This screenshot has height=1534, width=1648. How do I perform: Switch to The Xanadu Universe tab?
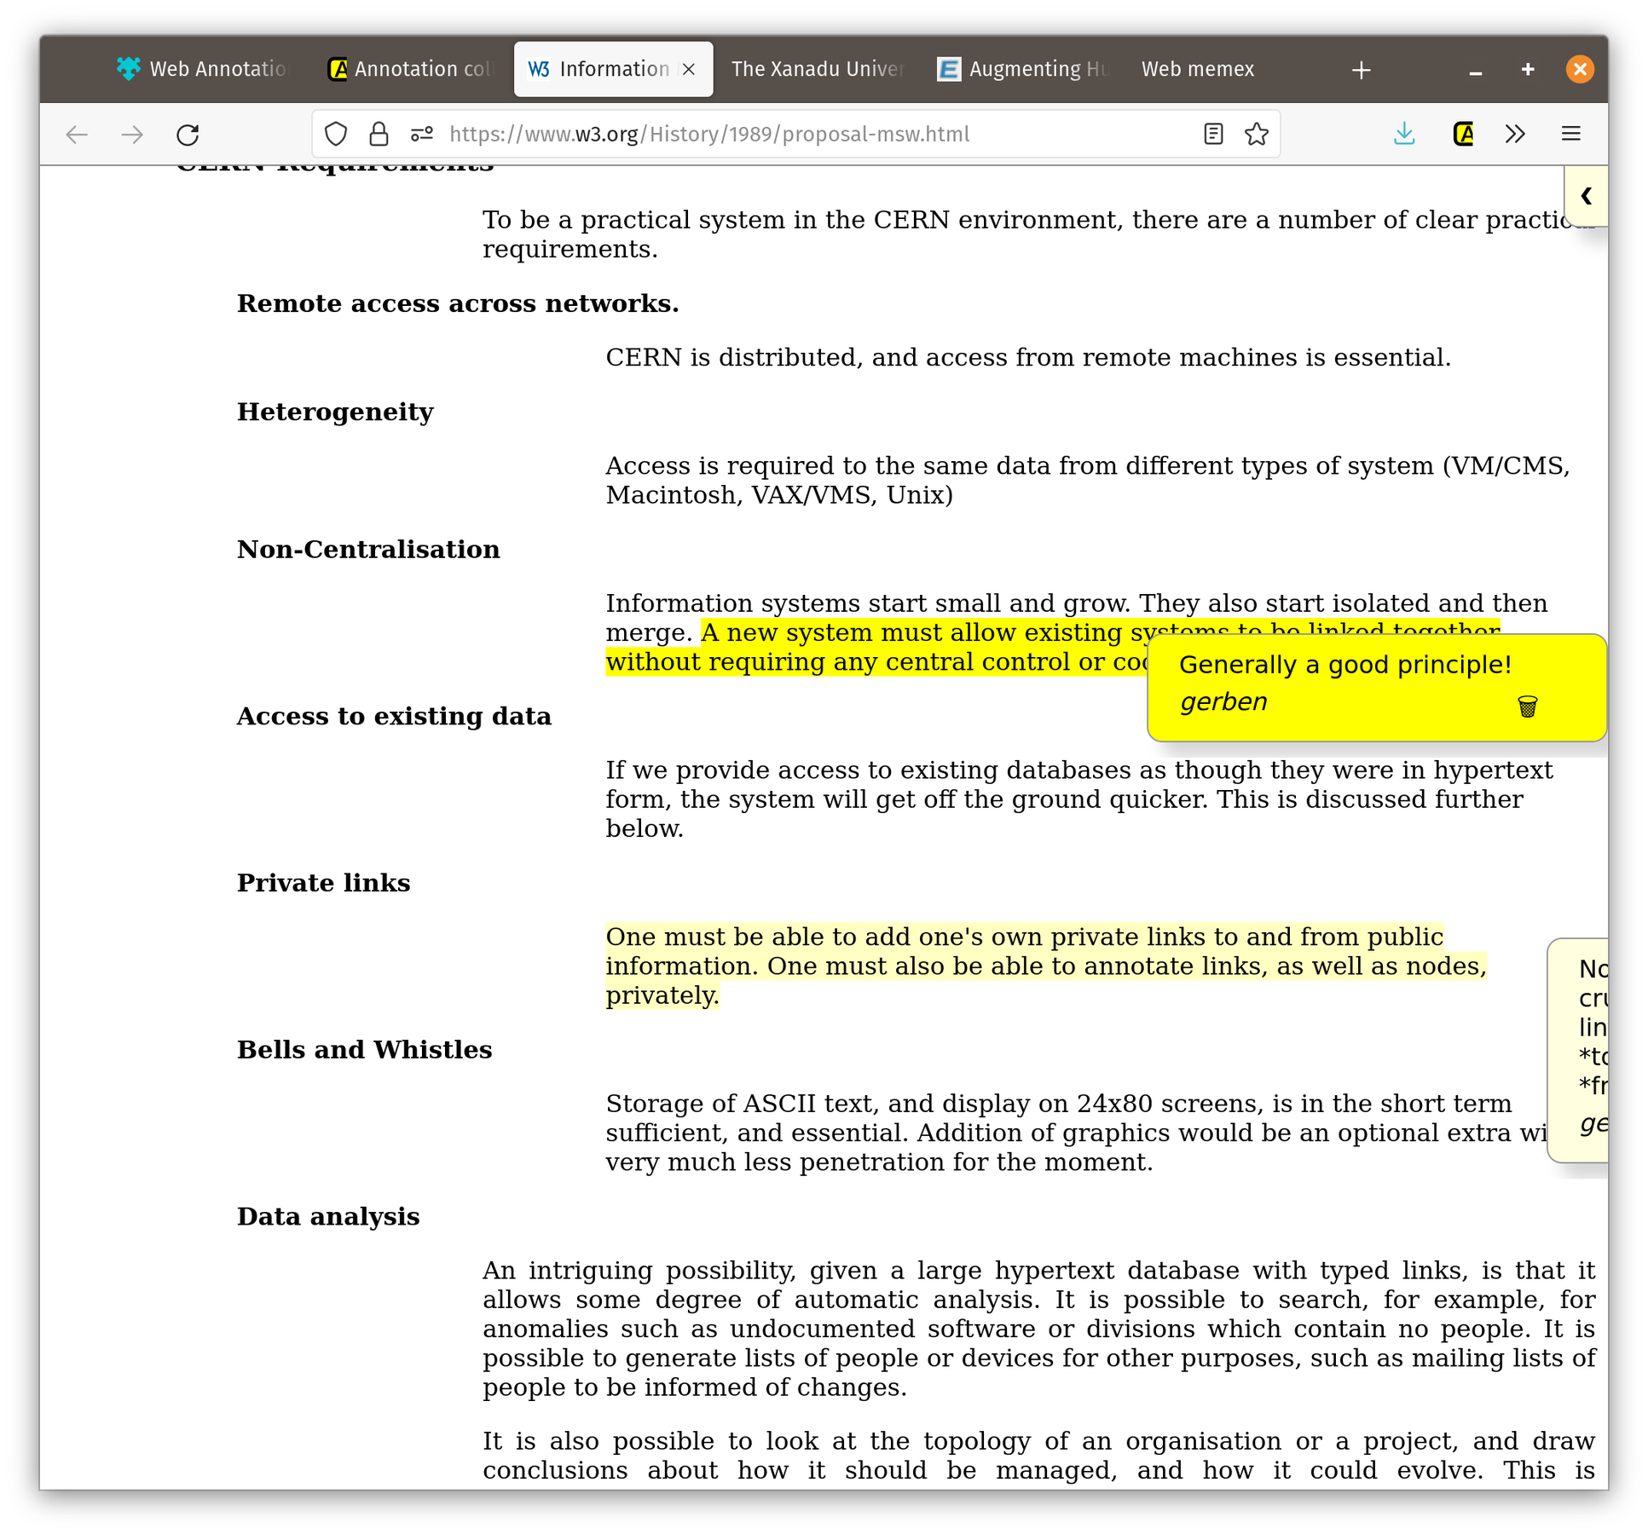pyautogui.click(x=817, y=69)
